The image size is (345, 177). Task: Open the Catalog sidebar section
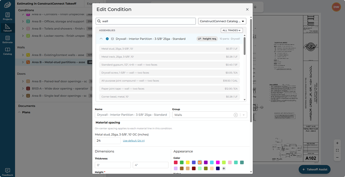(x=8, y=51)
